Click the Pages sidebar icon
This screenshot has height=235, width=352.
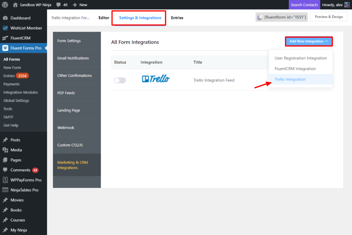[x=5, y=160]
